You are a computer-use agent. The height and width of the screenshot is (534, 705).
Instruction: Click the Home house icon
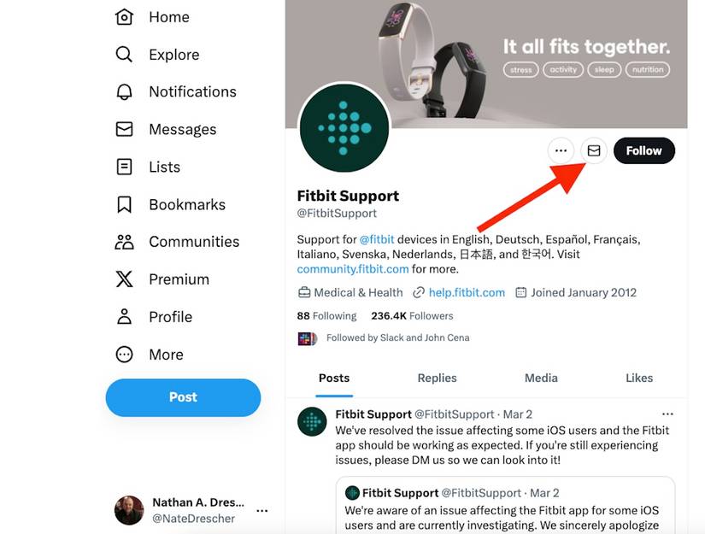click(124, 17)
